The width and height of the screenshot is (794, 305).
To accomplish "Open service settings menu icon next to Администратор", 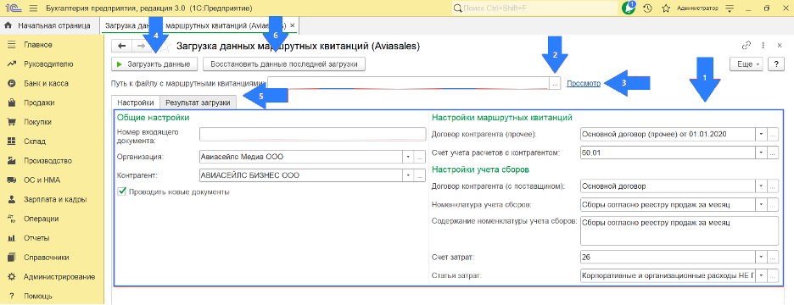I will 730,8.
